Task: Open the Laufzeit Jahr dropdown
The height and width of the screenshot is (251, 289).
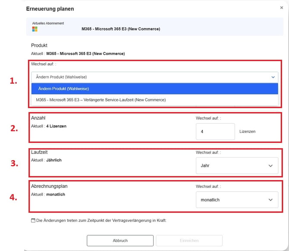Action: click(237, 165)
